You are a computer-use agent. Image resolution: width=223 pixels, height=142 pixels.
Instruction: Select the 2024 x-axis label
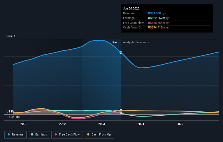(141, 124)
